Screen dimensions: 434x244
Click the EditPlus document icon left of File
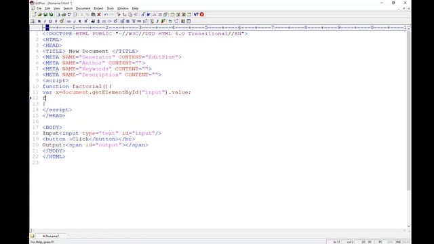point(33,8)
